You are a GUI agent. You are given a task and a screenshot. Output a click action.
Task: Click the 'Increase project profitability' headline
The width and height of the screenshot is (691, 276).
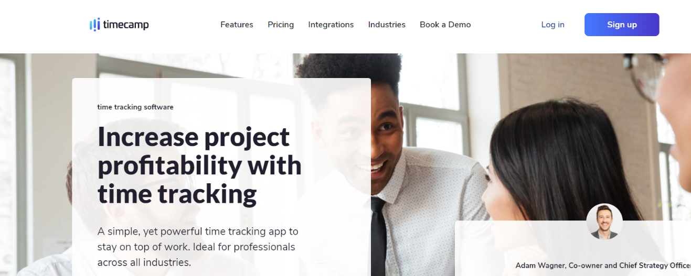pyautogui.click(x=199, y=165)
